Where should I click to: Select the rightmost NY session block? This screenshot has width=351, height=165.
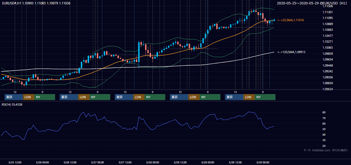pyautogui.click(x=265, y=97)
